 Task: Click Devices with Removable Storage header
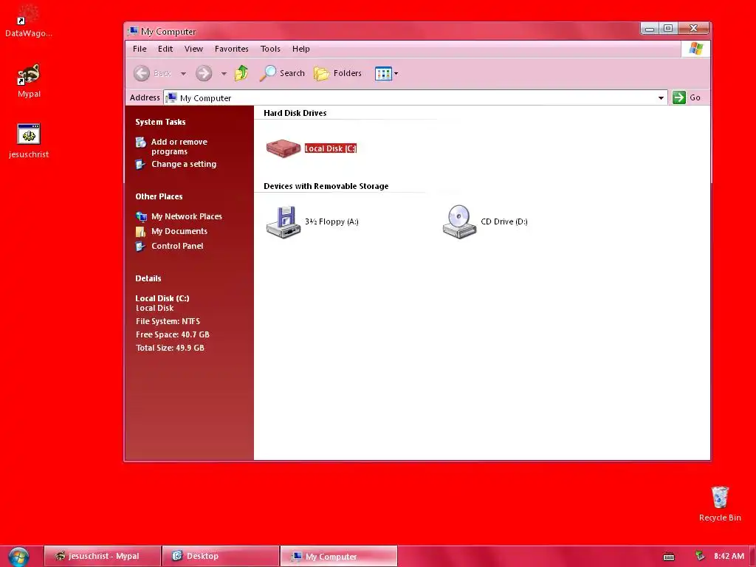pos(326,186)
